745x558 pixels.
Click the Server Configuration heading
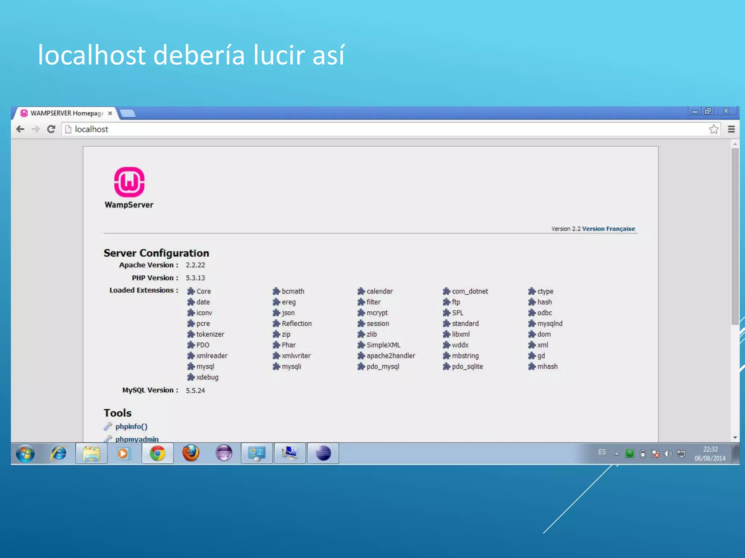point(156,253)
